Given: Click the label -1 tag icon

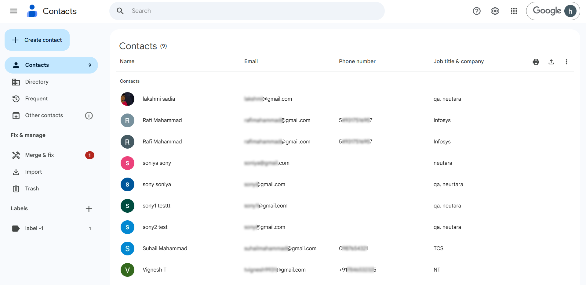Looking at the screenshot, I should [x=16, y=228].
